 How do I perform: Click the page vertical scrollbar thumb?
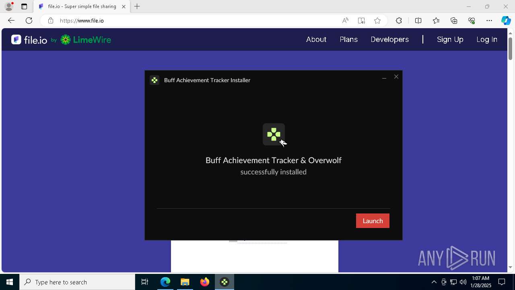click(510, 49)
